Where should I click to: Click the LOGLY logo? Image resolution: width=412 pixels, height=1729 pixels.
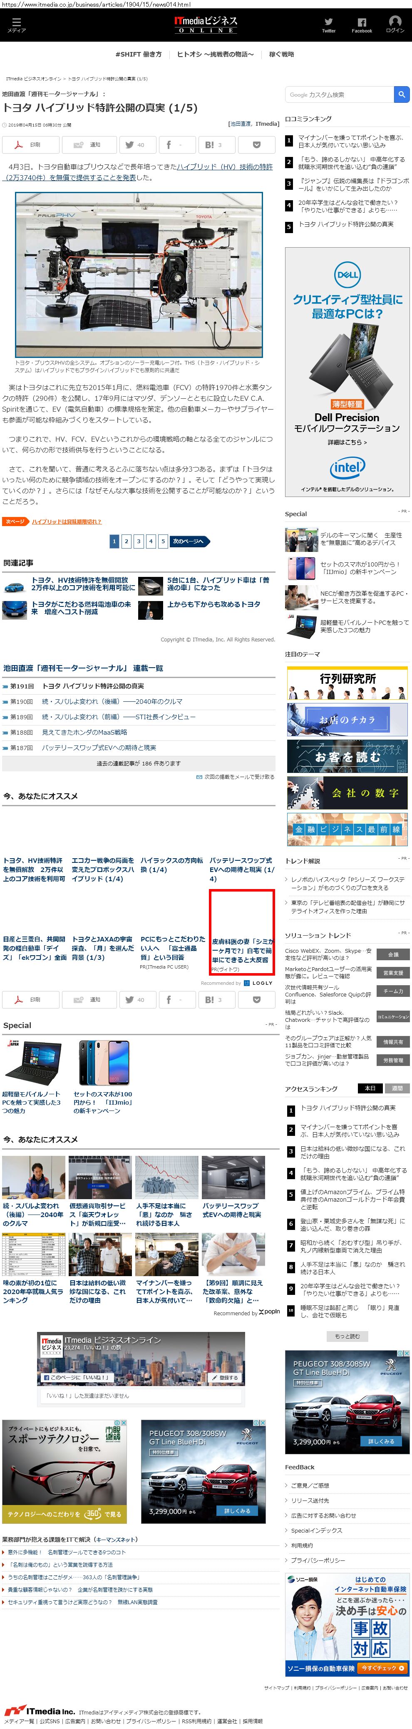pyautogui.click(x=258, y=983)
